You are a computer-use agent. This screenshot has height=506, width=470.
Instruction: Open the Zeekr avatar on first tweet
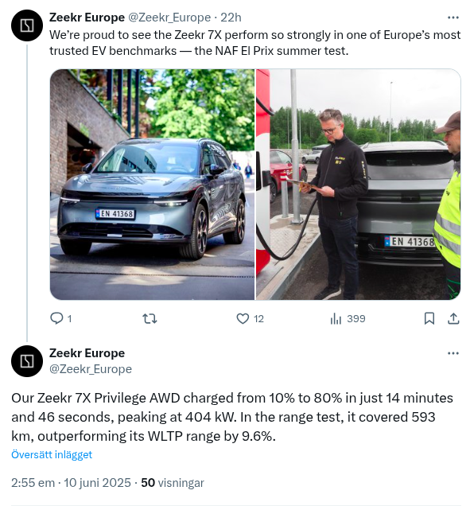point(27,25)
